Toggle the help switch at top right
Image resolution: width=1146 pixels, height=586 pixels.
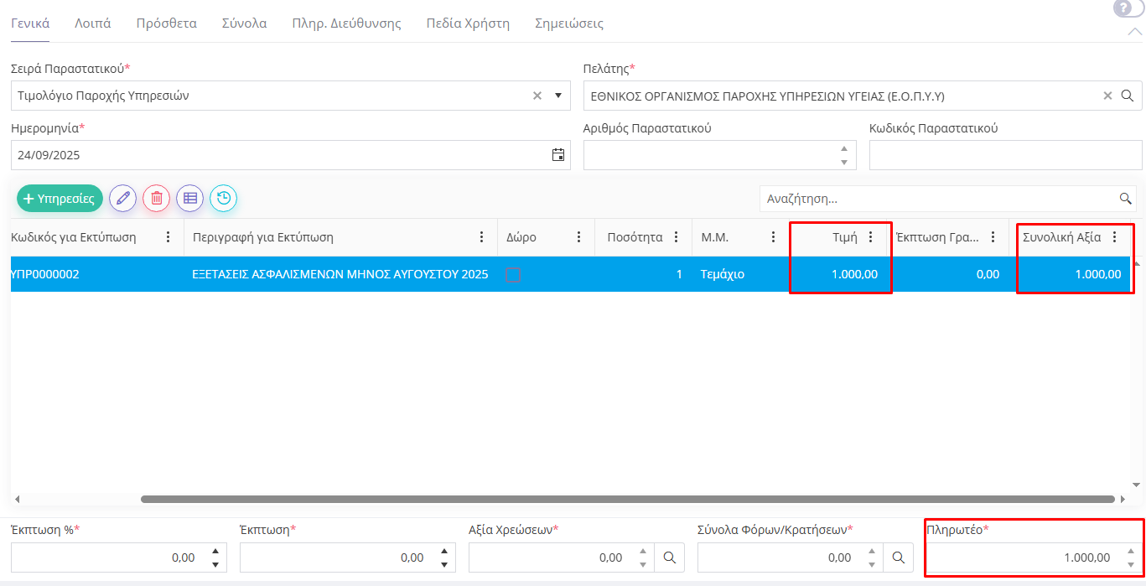pos(1128,8)
